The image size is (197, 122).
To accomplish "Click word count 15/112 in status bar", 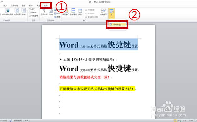I will [4, 121].
